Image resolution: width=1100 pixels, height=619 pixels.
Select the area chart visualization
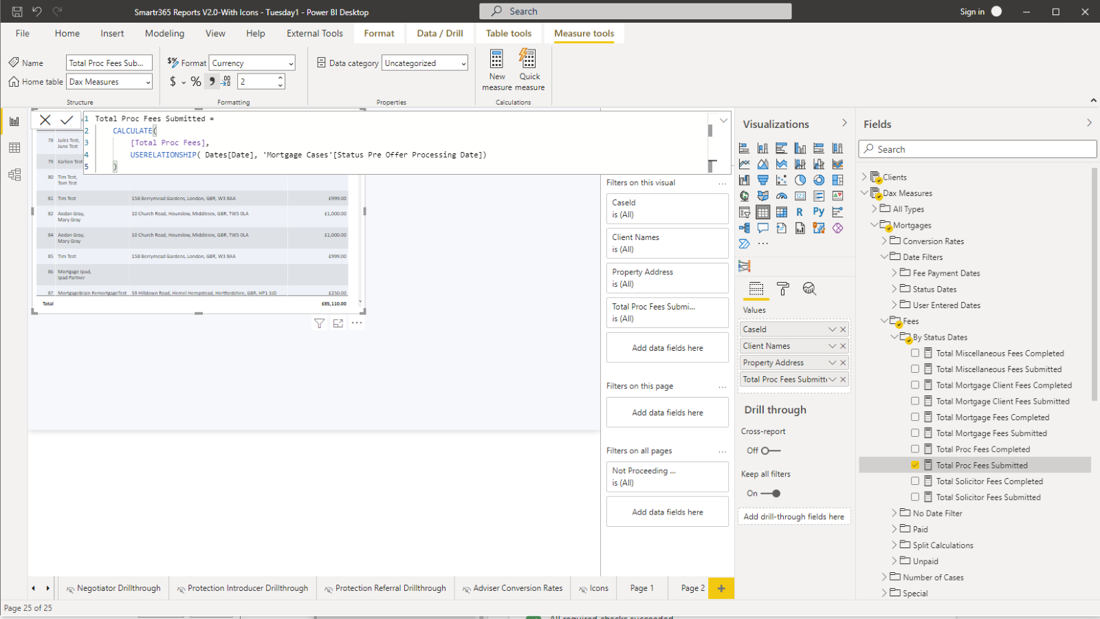coord(763,164)
